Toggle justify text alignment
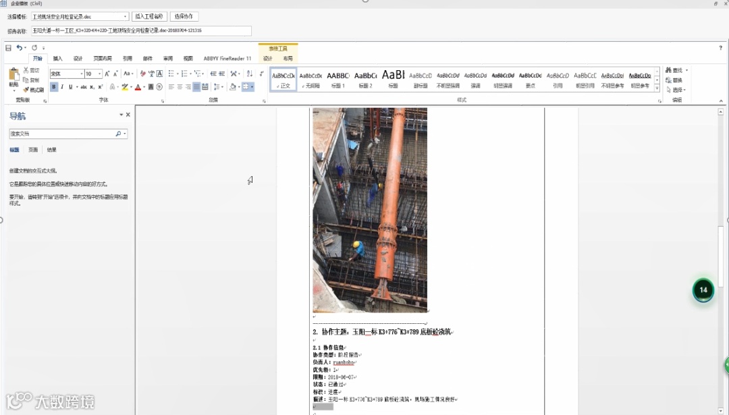The width and height of the screenshot is (729, 415). pos(196,87)
